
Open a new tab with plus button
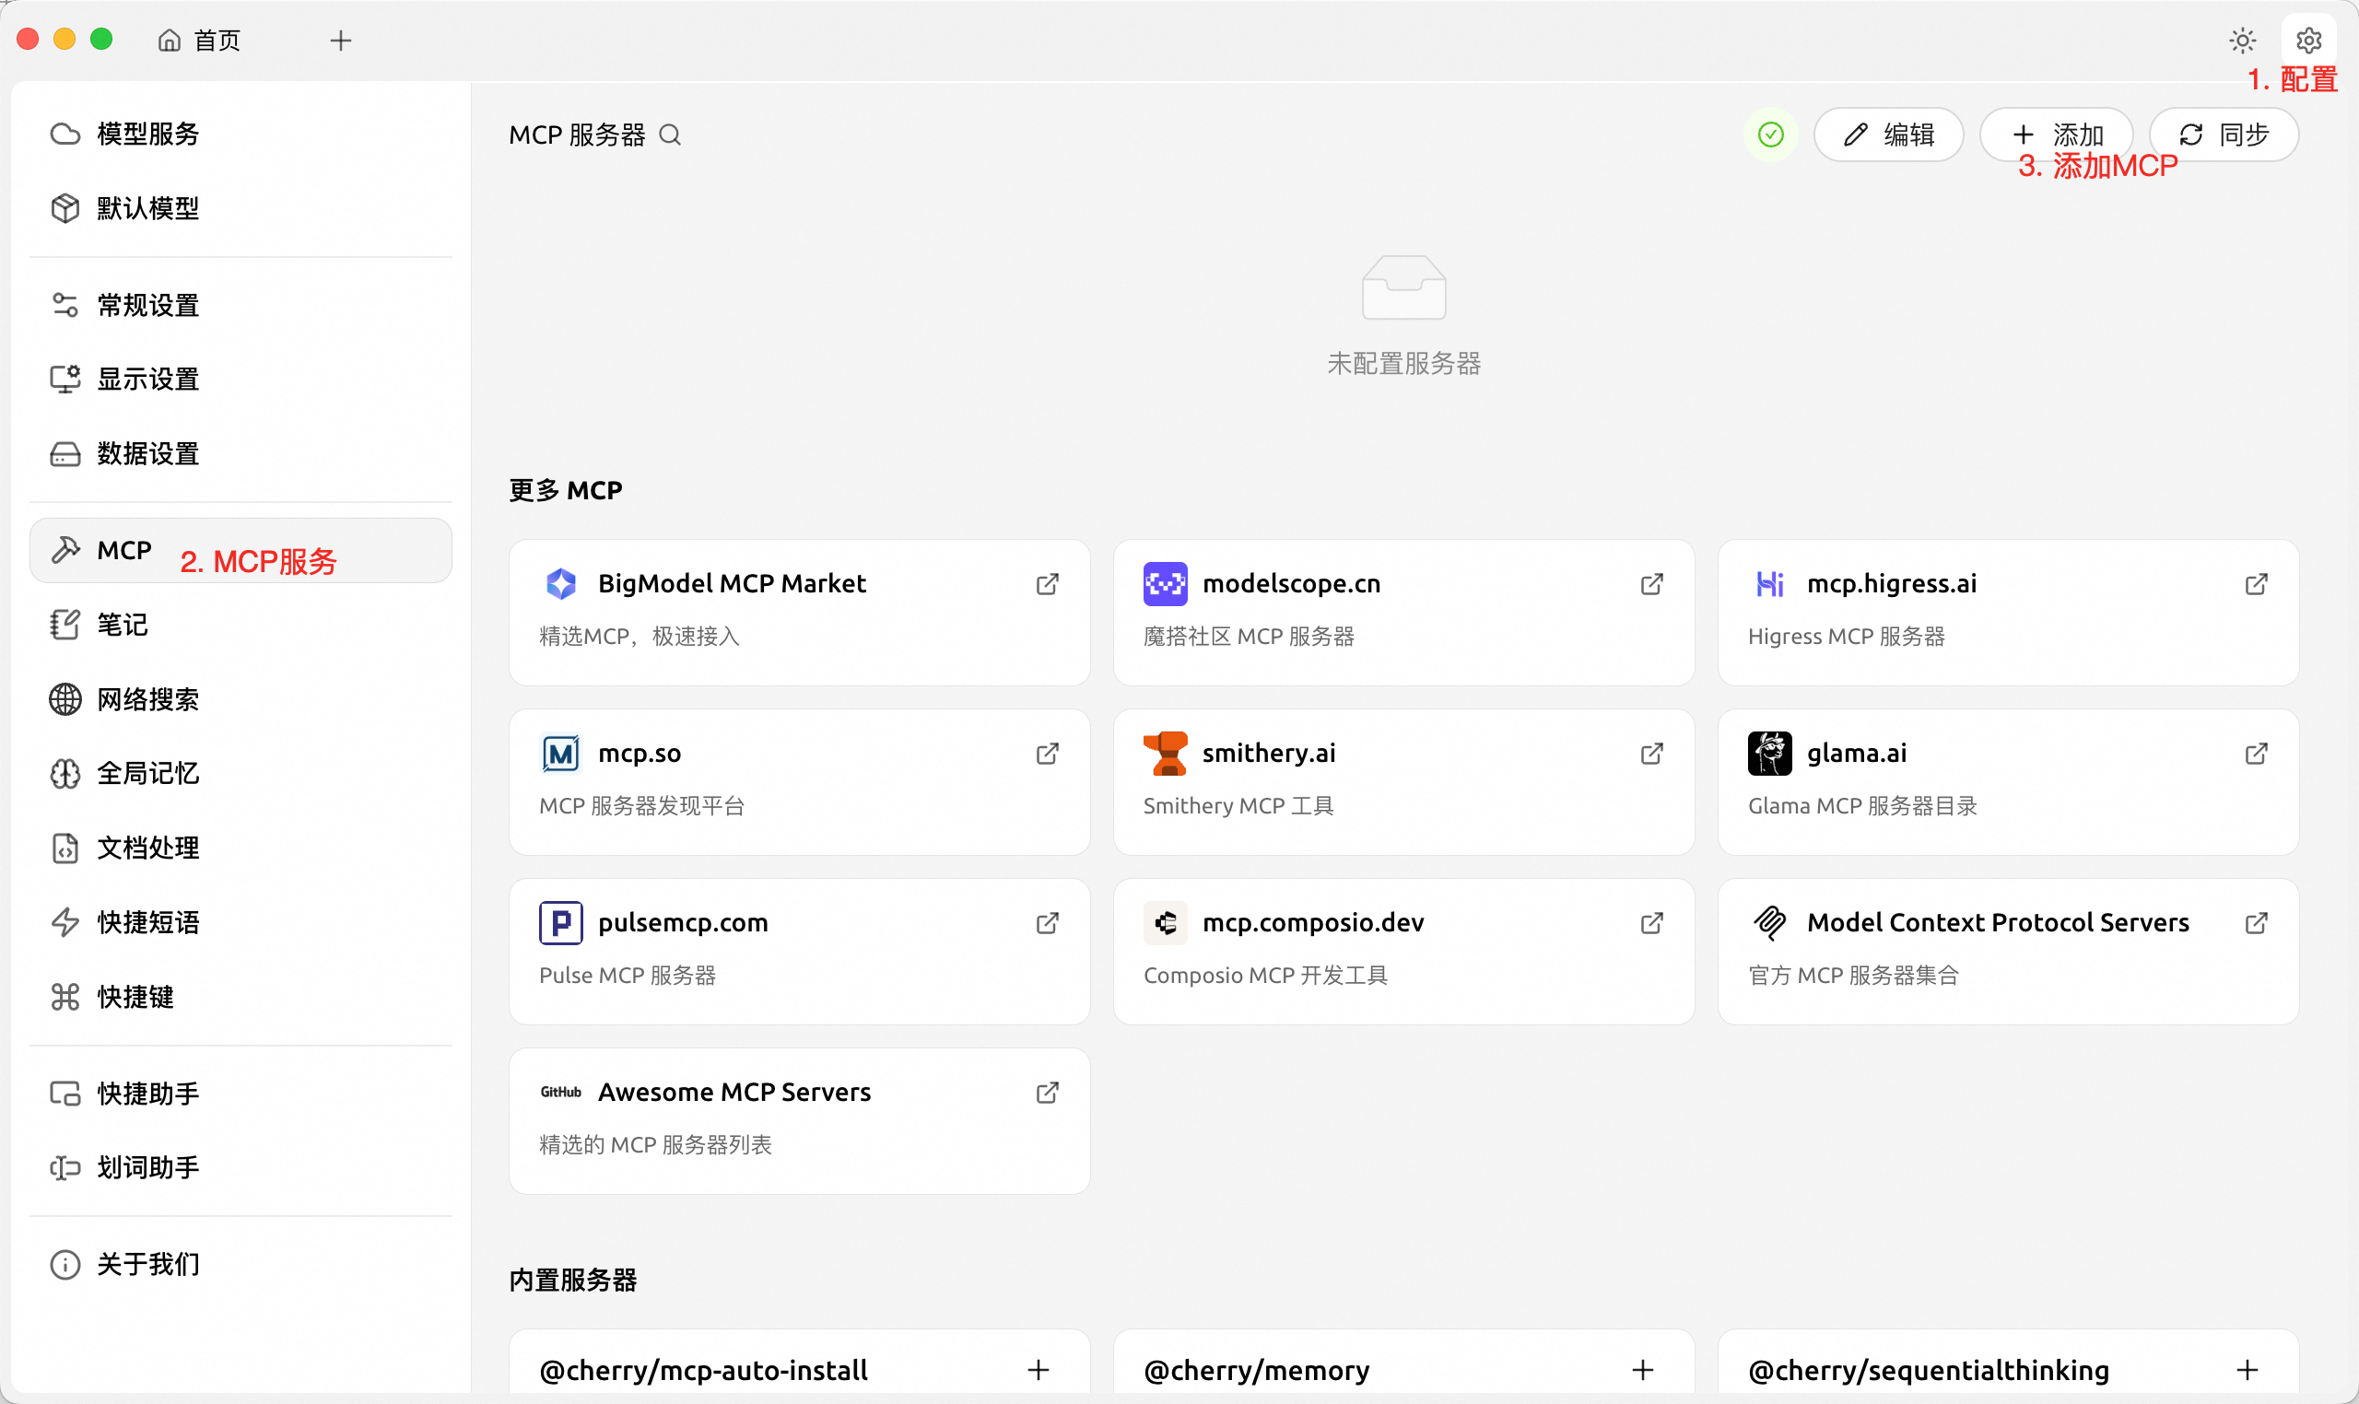[341, 41]
